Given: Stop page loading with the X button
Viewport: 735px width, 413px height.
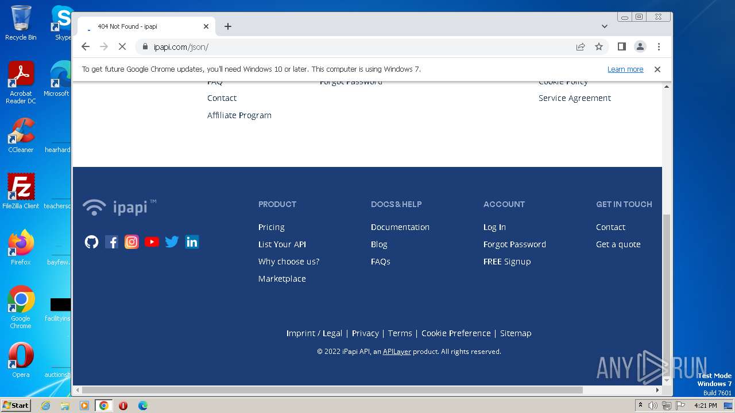Looking at the screenshot, I should click(x=122, y=47).
